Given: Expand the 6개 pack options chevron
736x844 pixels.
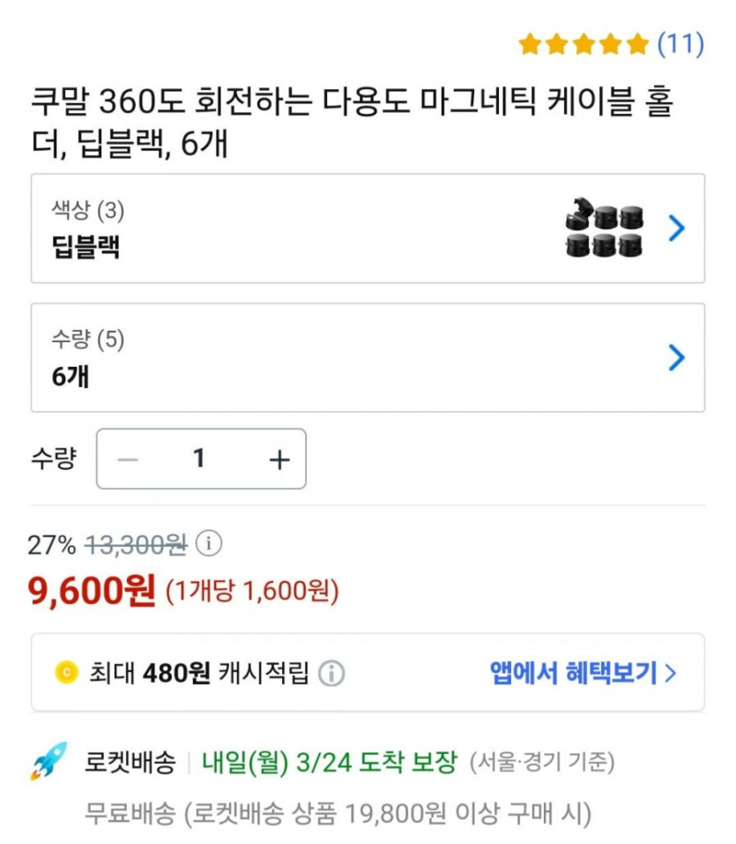Looking at the screenshot, I should [x=676, y=357].
